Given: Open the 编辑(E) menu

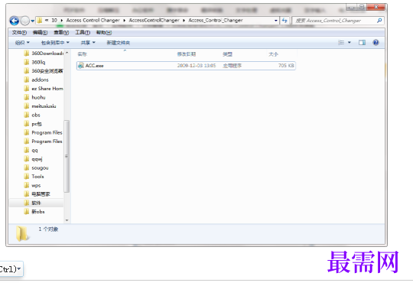Looking at the screenshot, I should [x=40, y=32].
